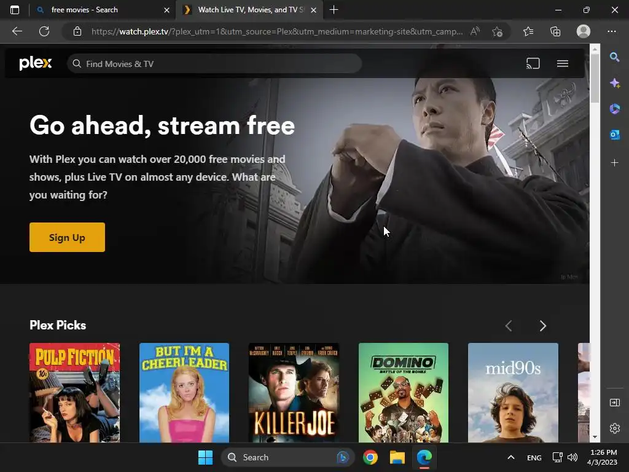The image size is (629, 472).
Task: Close the Watch Live TV Plex tab
Action: pos(314,10)
